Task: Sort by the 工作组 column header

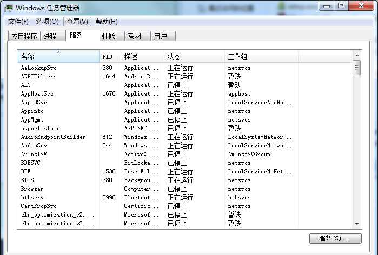Action: (261, 57)
